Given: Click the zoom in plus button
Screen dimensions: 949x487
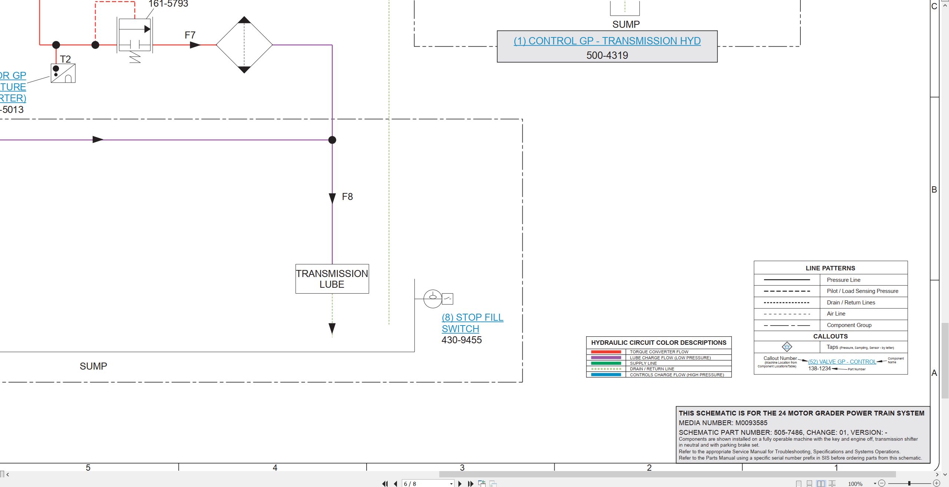Looking at the screenshot, I should pos(937,483).
